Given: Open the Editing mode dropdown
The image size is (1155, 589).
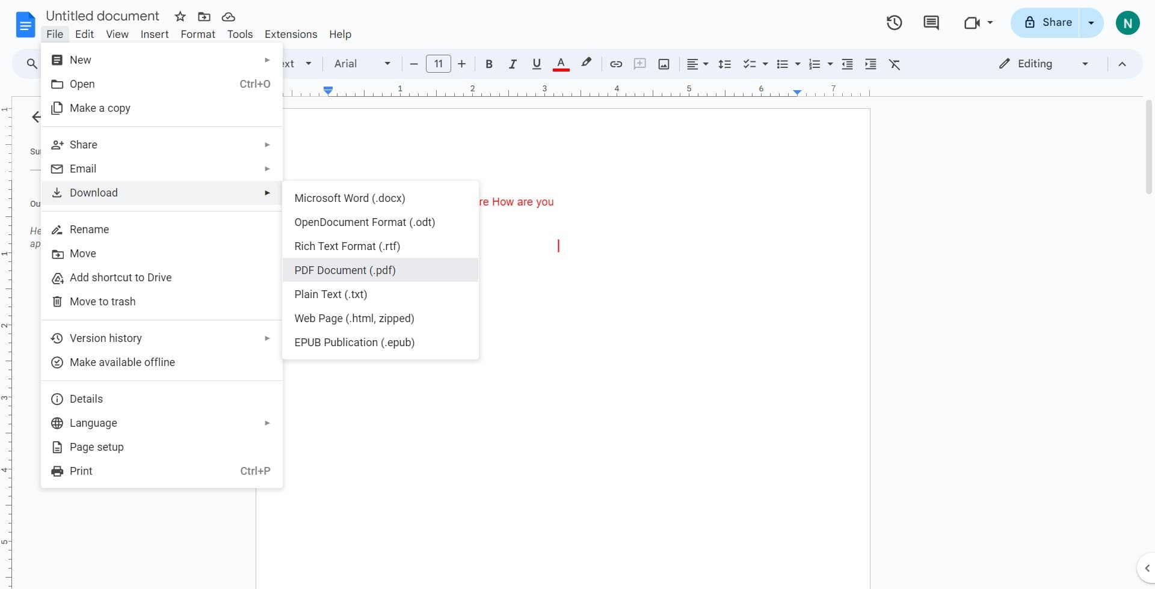Looking at the screenshot, I should (x=1086, y=64).
